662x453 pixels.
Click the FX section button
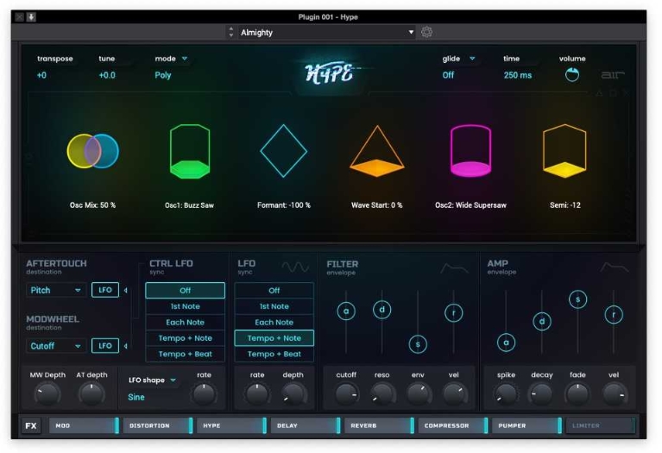pyautogui.click(x=31, y=425)
